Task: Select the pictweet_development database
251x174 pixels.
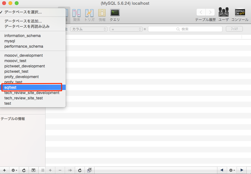Action: click(x=25, y=66)
